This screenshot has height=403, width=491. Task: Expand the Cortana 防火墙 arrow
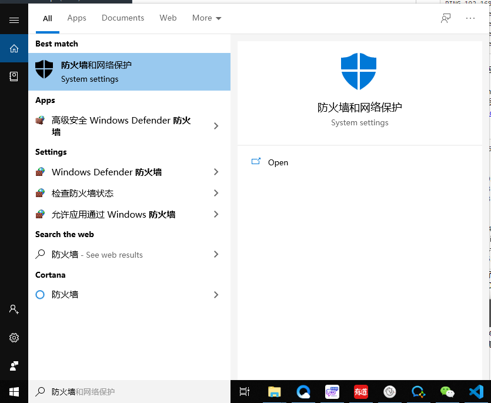pos(216,295)
